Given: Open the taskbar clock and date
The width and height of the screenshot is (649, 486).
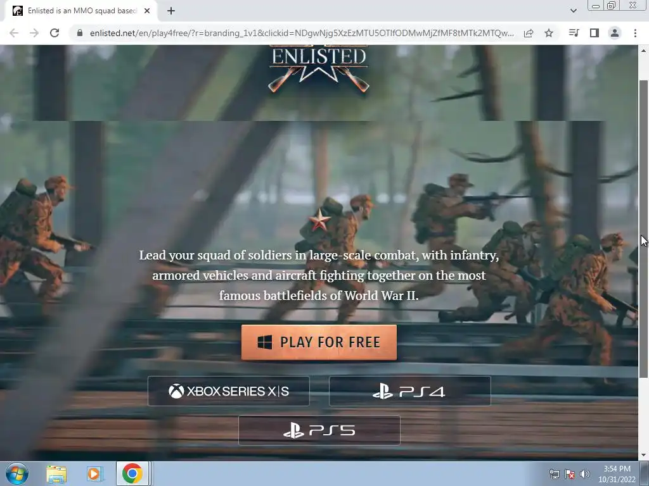Looking at the screenshot, I should 617,474.
